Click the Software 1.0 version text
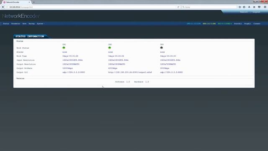 [123, 82]
